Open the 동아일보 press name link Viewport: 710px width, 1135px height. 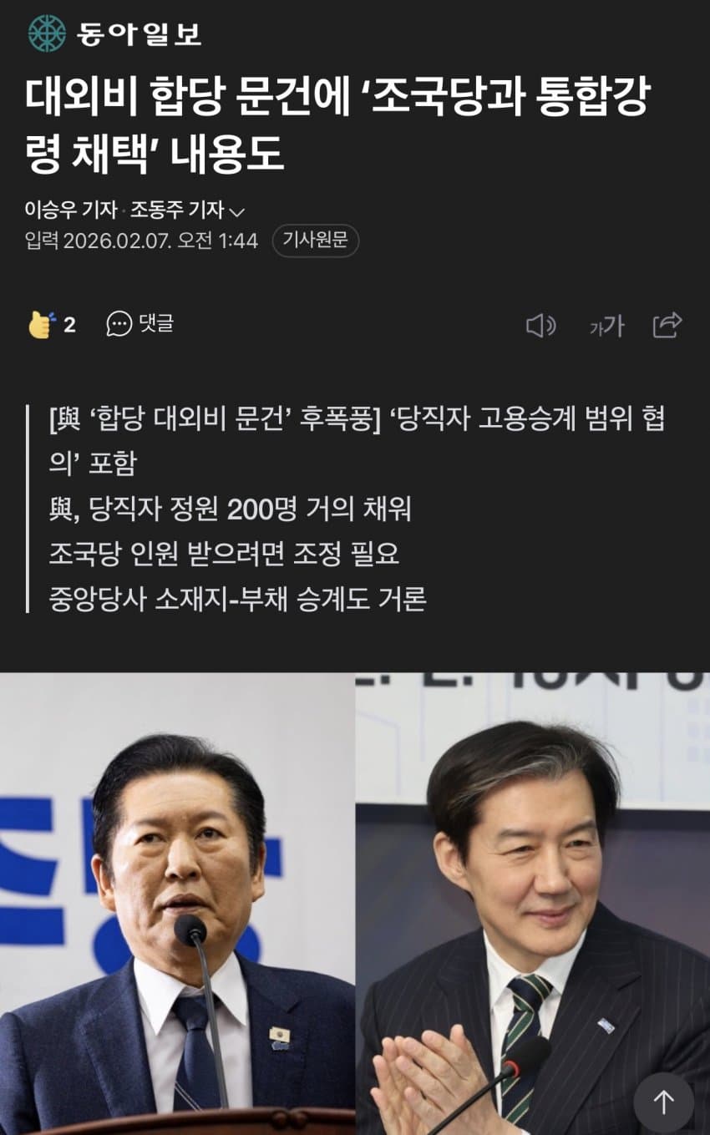(x=139, y=33)
